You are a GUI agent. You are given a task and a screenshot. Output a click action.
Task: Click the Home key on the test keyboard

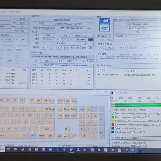[67, 109]
